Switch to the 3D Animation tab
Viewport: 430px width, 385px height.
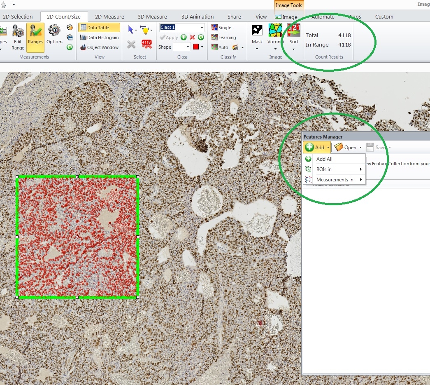coord(198,17)
